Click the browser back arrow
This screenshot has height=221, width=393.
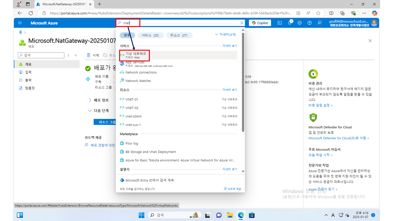pyautogui.click(x=20, y=13)
